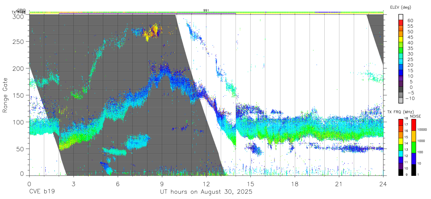
Task: Click the '3' hour tick label on time axis
Action: (x=73, y=184)
